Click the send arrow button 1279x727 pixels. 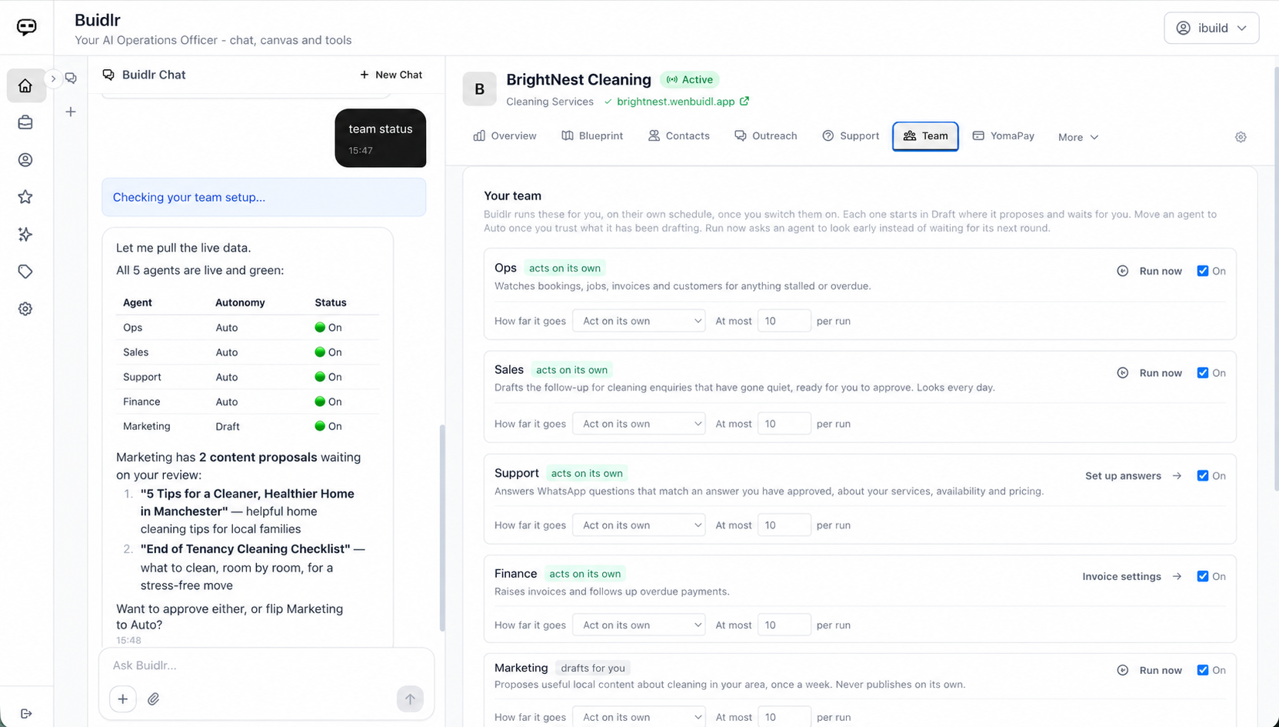(x=410, y=699)
